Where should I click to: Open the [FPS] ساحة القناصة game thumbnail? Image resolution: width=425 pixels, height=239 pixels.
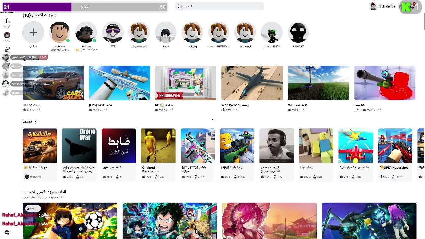(x=120, y=83)
